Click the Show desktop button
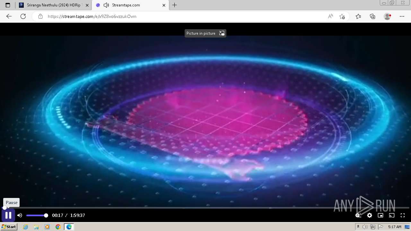The image size is (411, 231). click(x=407, y=227)
